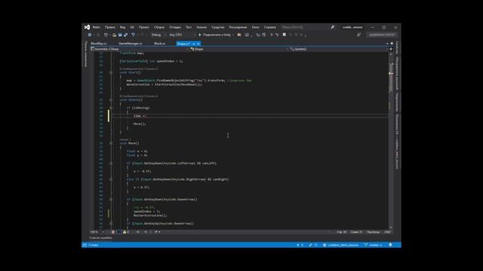Image resolution: width=483 pixels, height=271 pixels.
Task: Close the Shape.cs tab
Action: click(198, 44)
